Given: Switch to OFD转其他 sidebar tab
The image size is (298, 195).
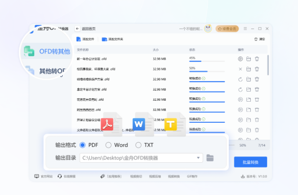Looking at the screenshot, I should point(47,51).
